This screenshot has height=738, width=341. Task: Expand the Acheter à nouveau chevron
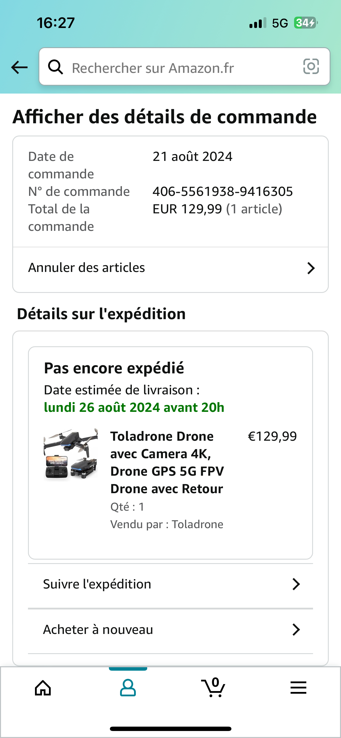(x=296, y=630)
